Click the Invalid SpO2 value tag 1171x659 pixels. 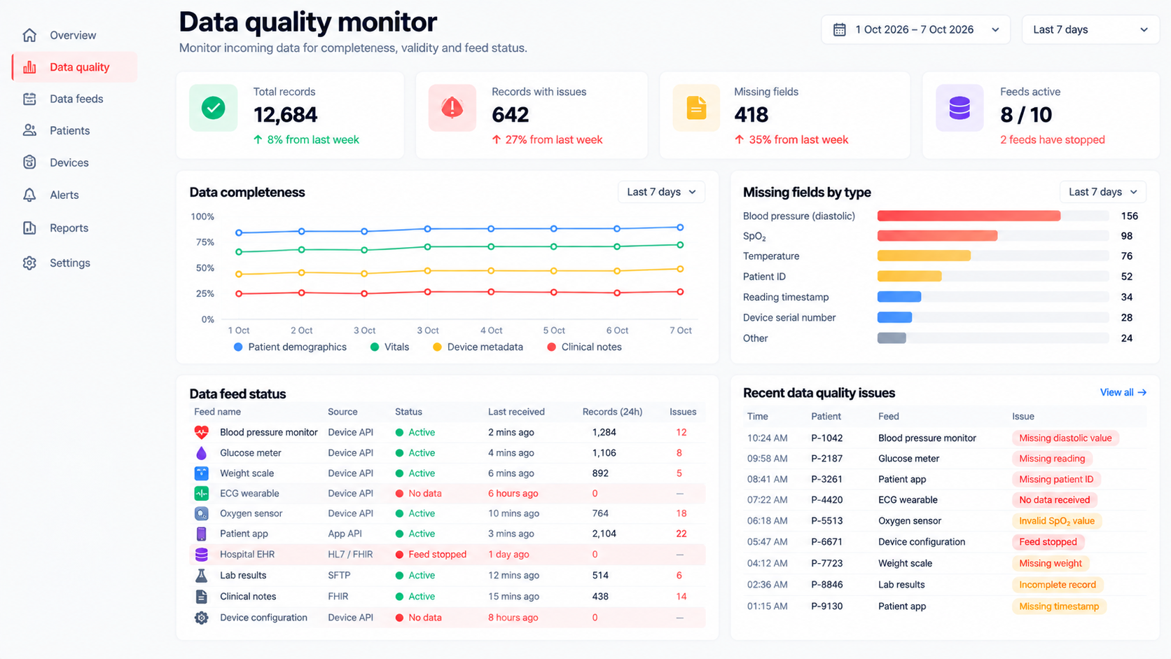[x=1057, y=521]
